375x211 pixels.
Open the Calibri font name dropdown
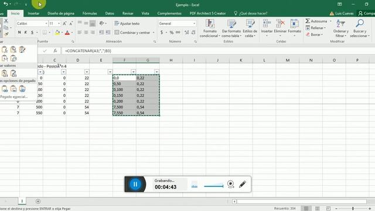pos(46,23)
